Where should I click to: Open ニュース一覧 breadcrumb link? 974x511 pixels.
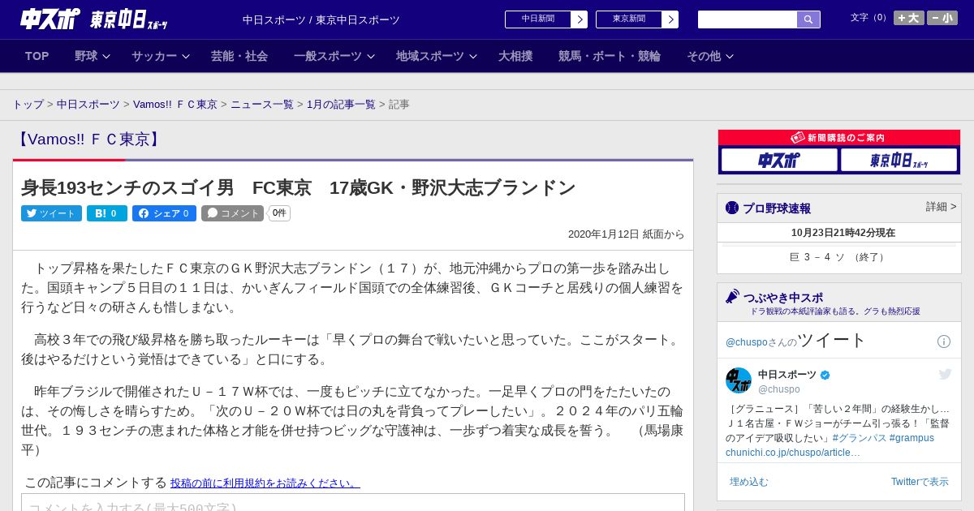tap(262, 105)
